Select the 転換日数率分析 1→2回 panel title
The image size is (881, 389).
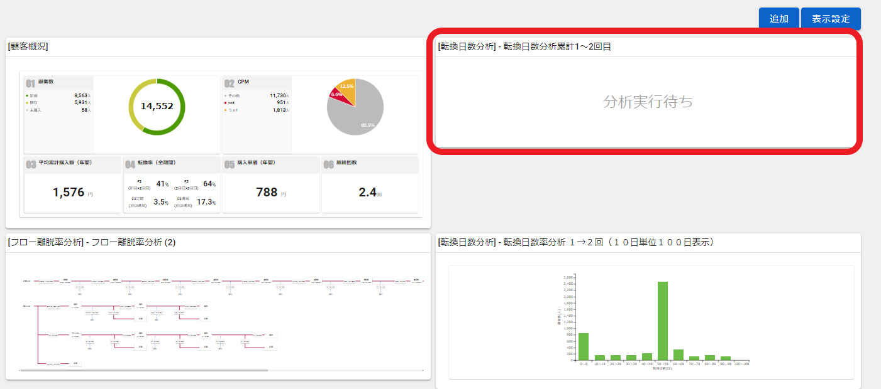click(575, 242)
